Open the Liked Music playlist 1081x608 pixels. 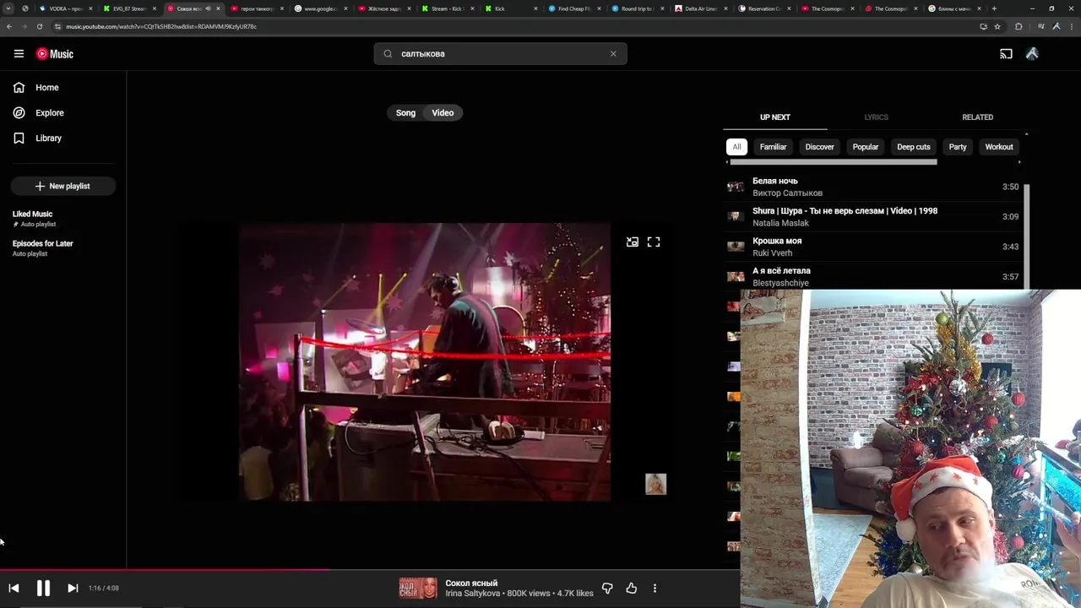(x=32, y=214)
